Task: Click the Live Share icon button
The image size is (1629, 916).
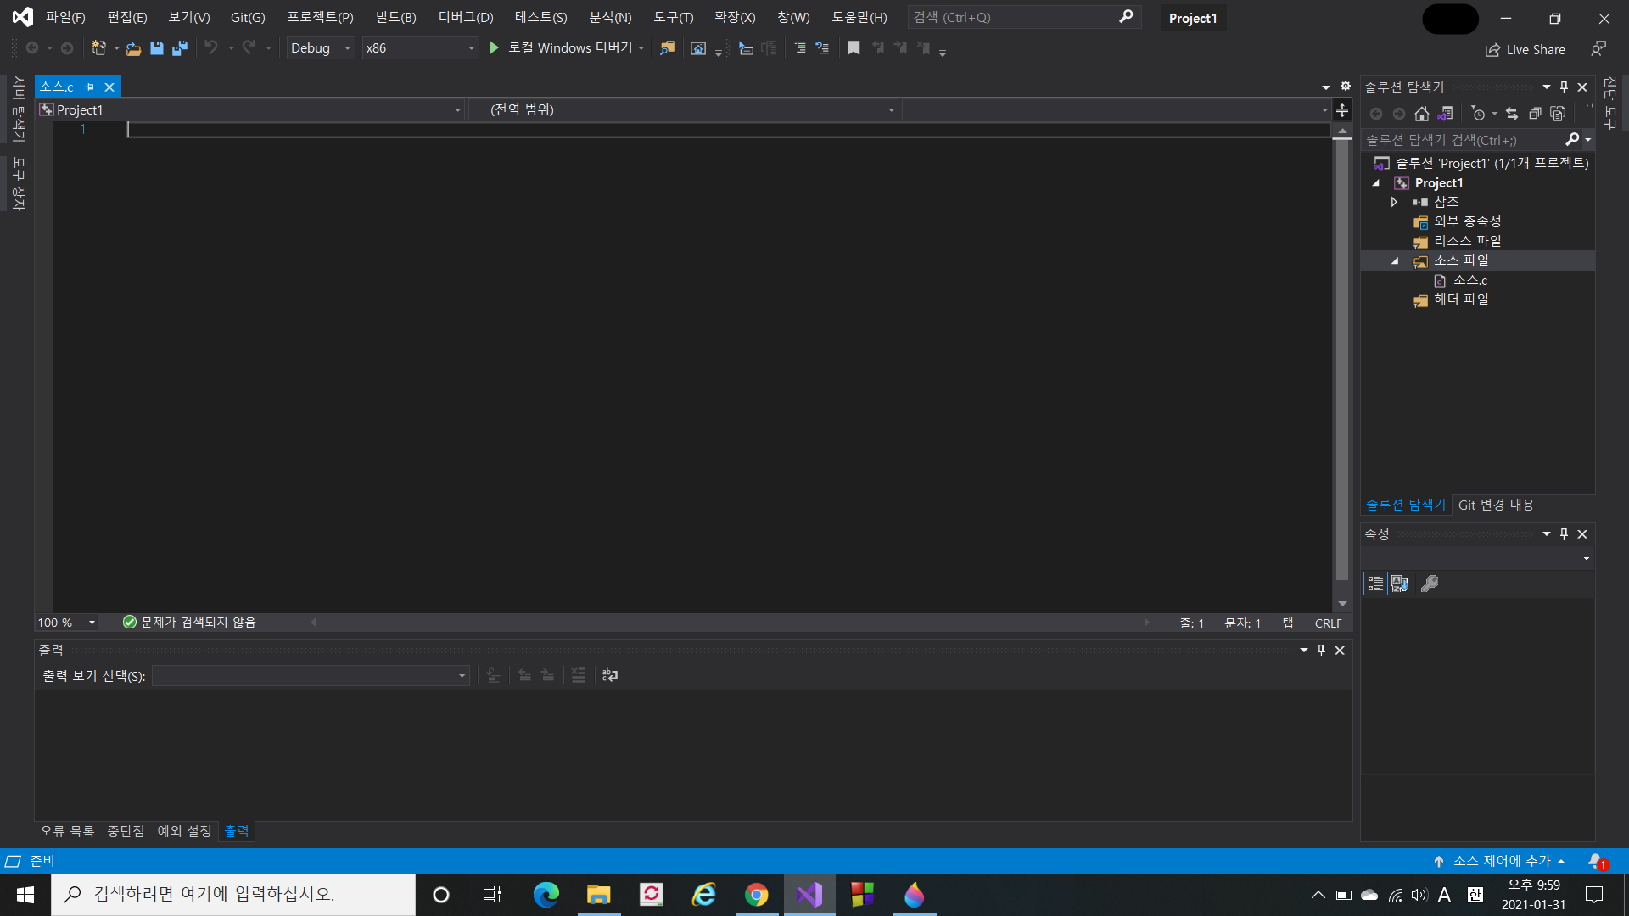Action: [x=1525, y=50]
